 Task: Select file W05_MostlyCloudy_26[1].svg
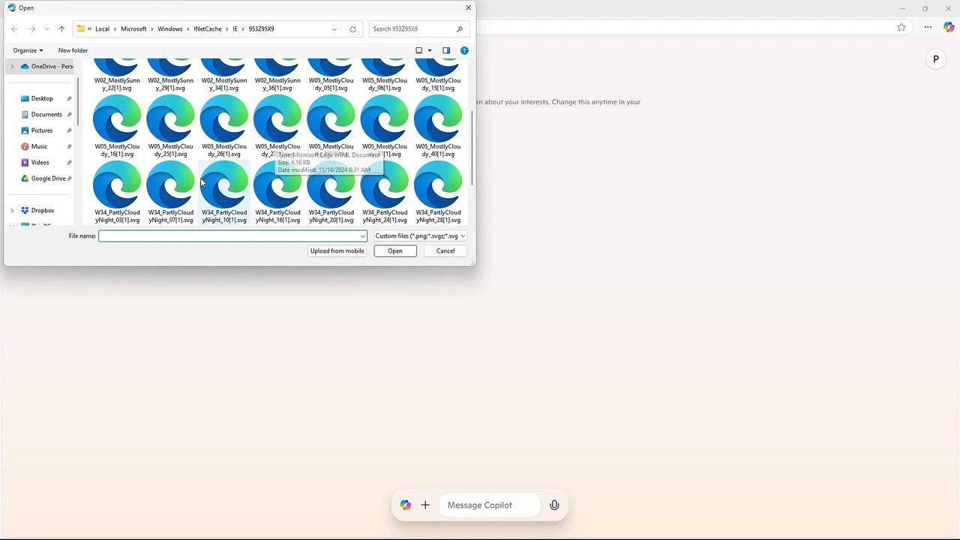coord(224,127)
